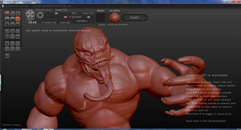Select the orange Grab tool icon
241x130 pixels.
[x=18, y=19]
